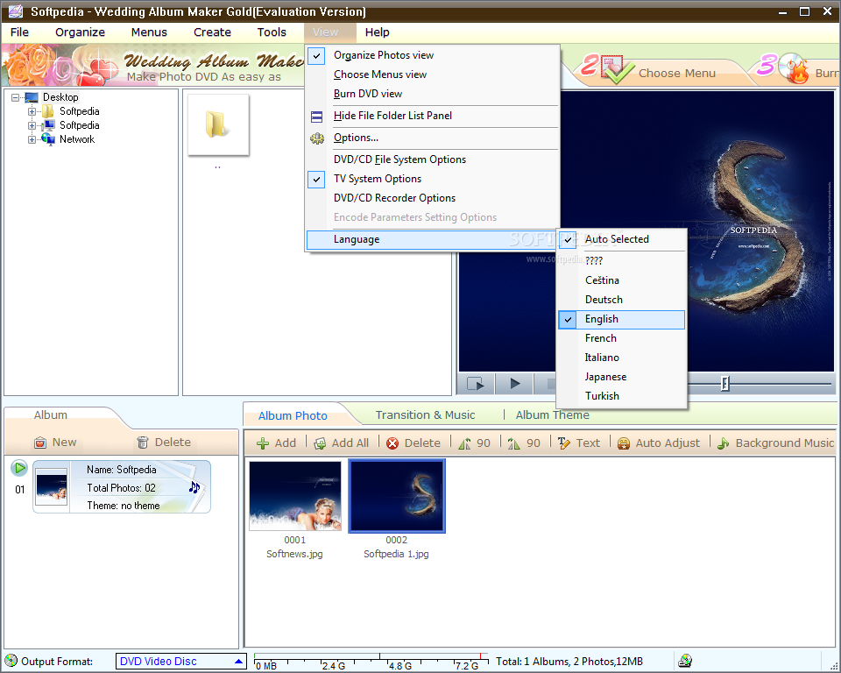Toggle Auto Selected language option
The height and width of the screenshot is (673, 841).
622,239
